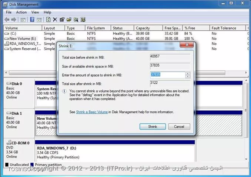Click the Disk 0 icon in lower pane
251x177 pixels.
9,83
